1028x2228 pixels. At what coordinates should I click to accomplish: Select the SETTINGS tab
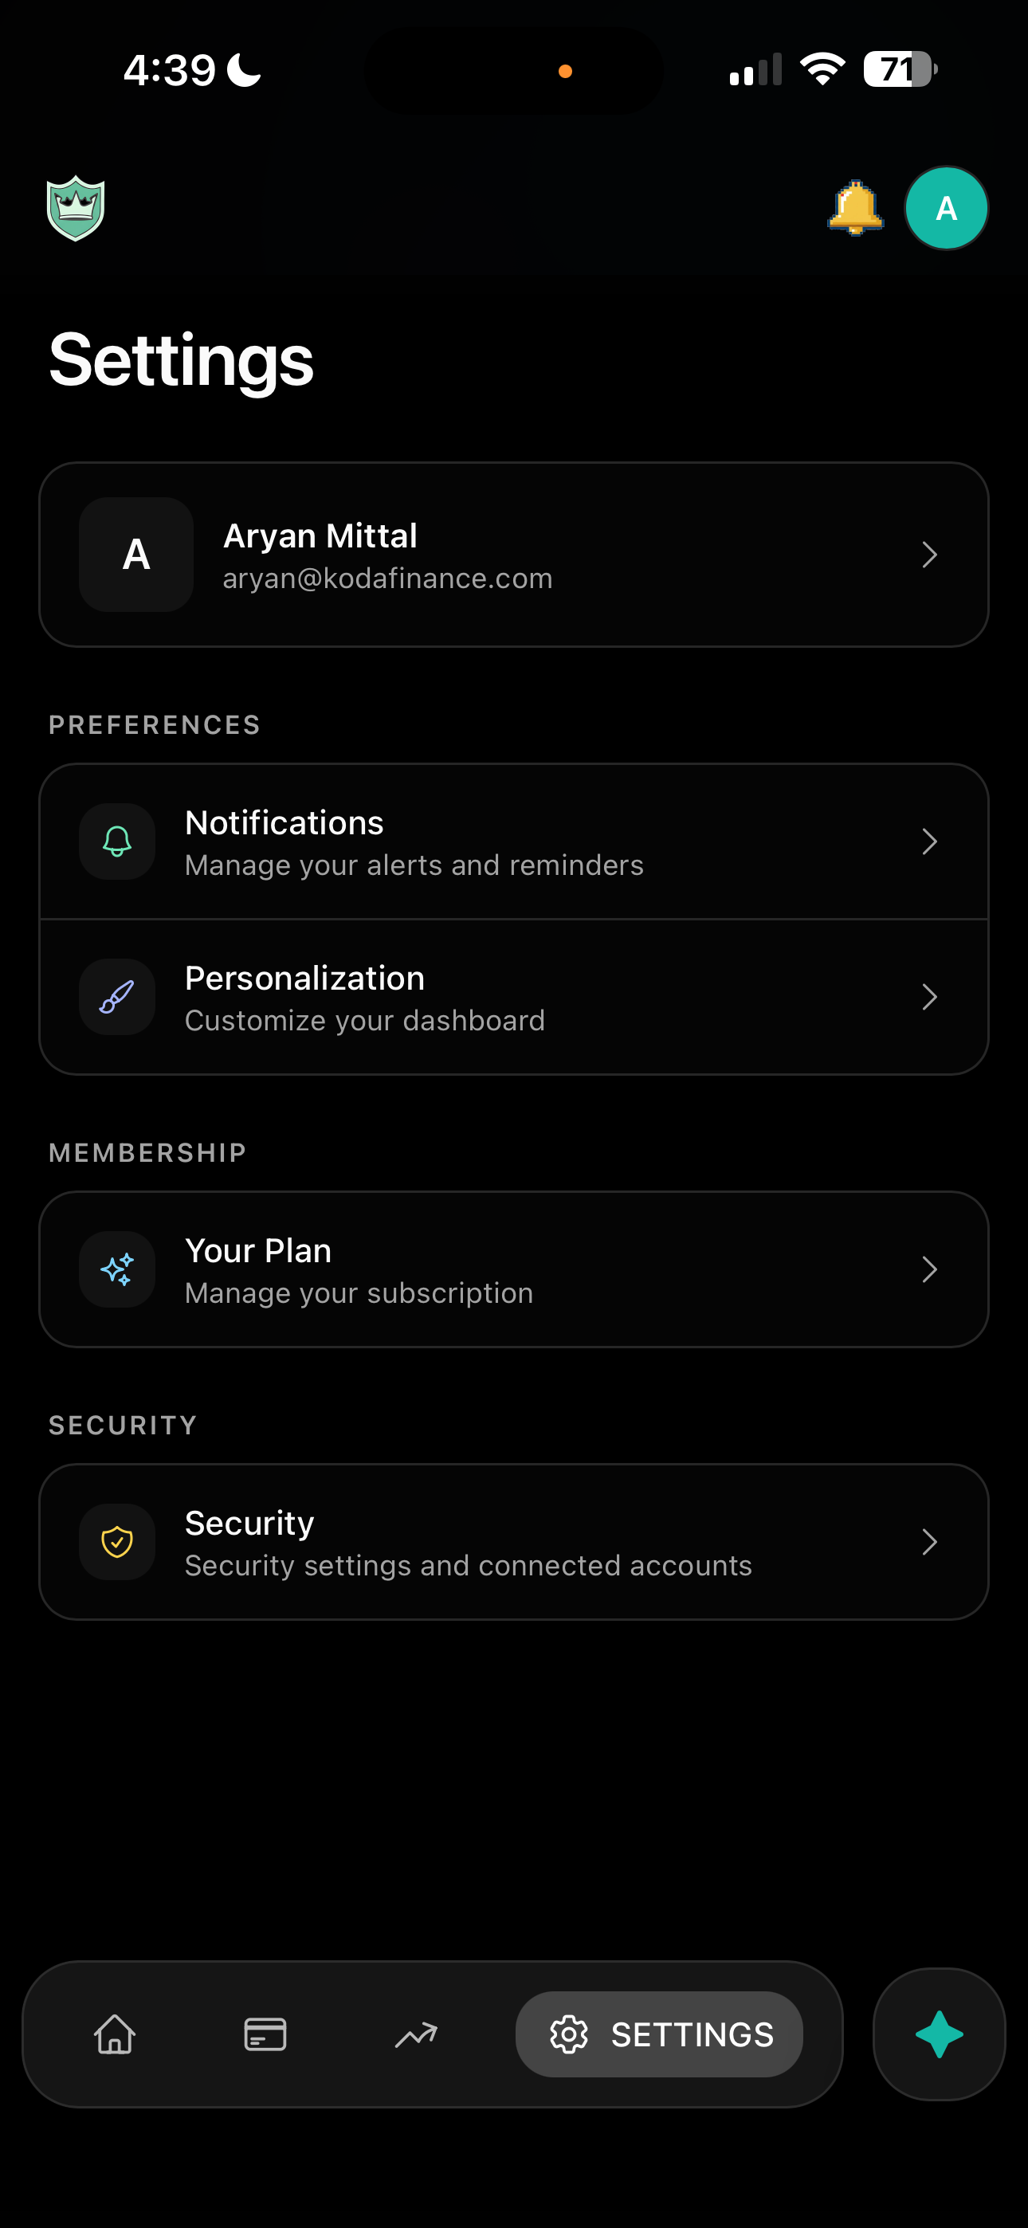[659, 2034]
